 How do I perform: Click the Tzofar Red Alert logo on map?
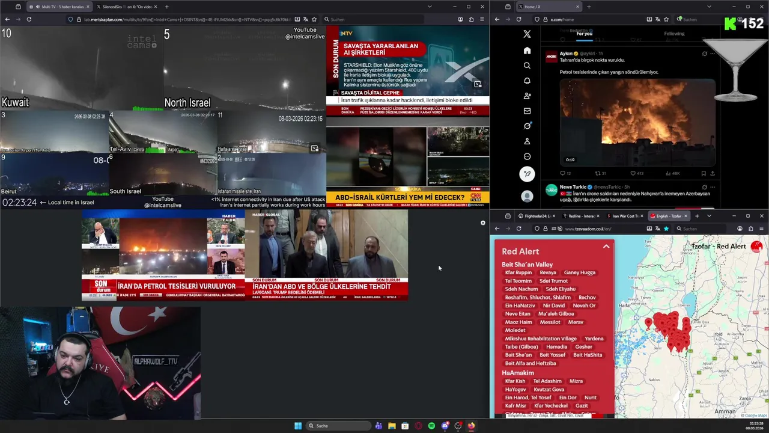(756, 246)
